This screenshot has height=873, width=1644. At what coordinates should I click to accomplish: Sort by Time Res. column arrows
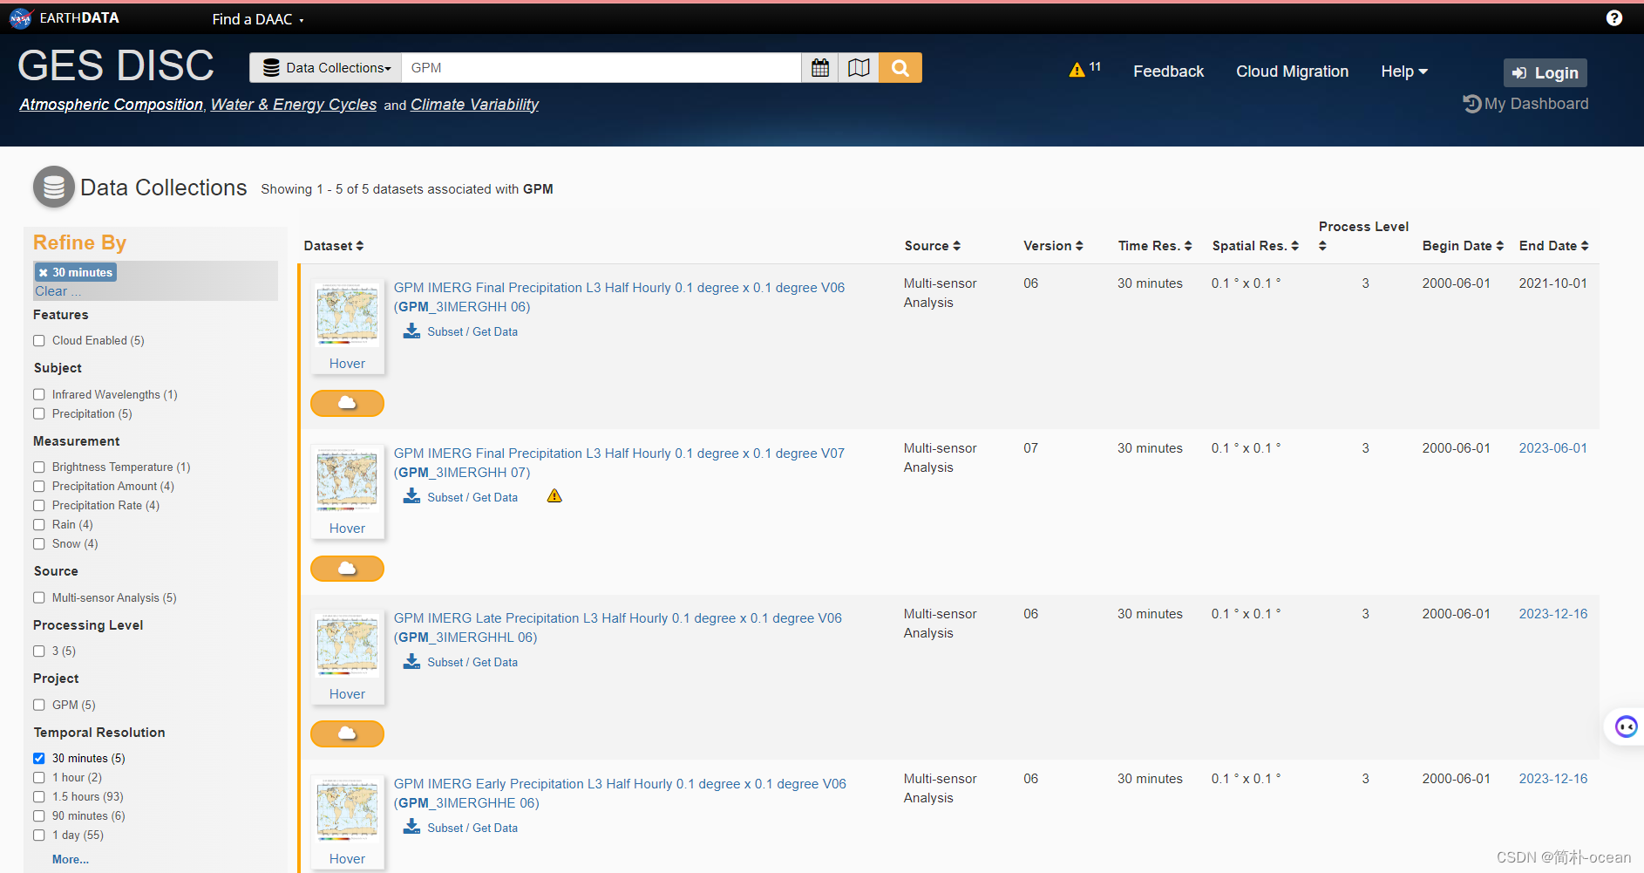(x=1188, y=246)
